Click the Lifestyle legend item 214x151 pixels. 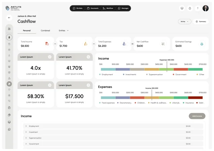click(x=175, y=103)
